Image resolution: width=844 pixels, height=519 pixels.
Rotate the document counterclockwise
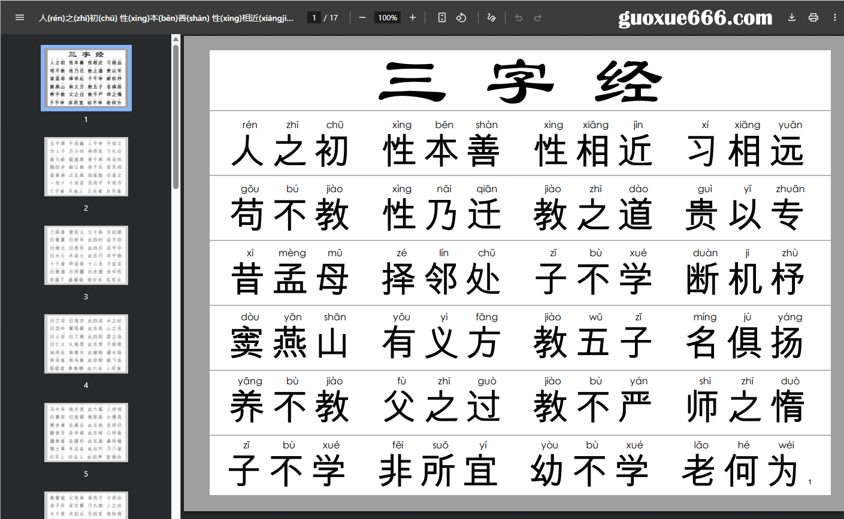[x=461, y=17]
